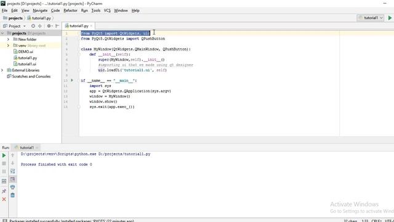This screenshot has height=222, width=394.
Task: Click the line ending CRLF status item
Action: click(376, 221)
